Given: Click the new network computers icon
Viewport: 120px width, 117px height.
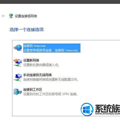Looking at the screenshot, I should pos(18,63).
